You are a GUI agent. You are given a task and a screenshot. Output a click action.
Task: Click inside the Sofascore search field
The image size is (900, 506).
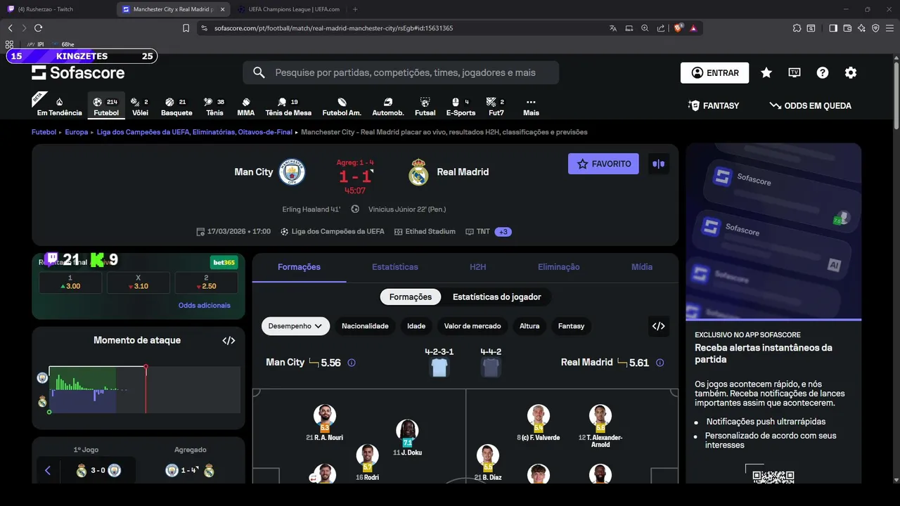point(401,72)
